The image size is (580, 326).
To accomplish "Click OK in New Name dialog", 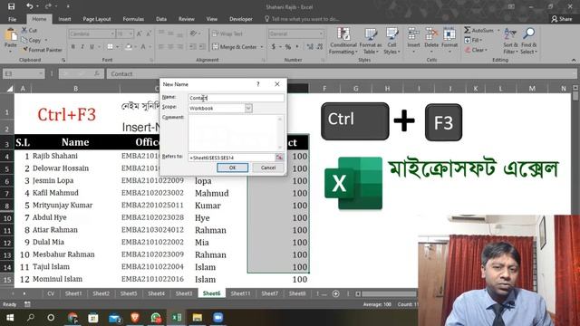I will 232,168.
